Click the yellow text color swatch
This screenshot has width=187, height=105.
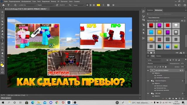(x=98, y=5)
